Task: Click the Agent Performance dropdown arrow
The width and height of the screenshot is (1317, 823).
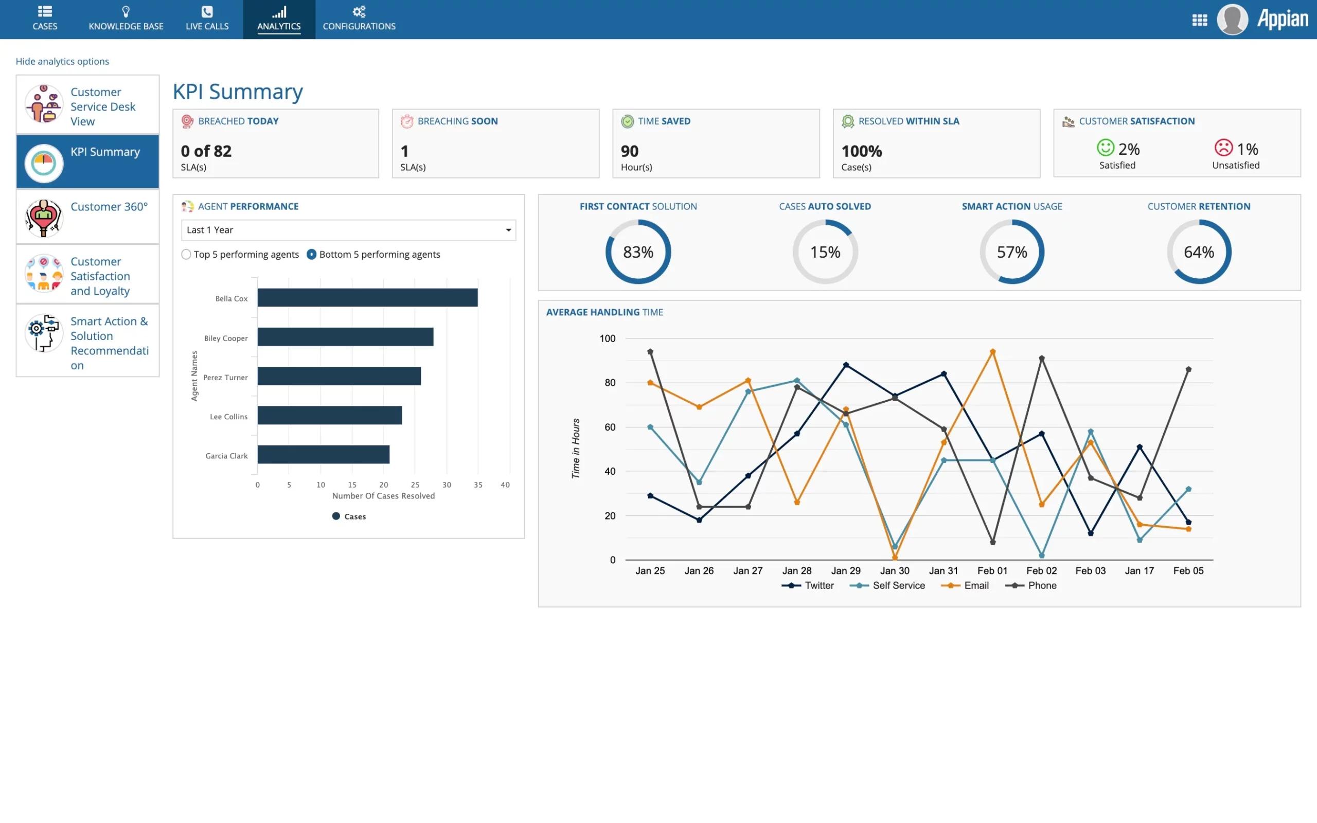Action: (508, 230)
